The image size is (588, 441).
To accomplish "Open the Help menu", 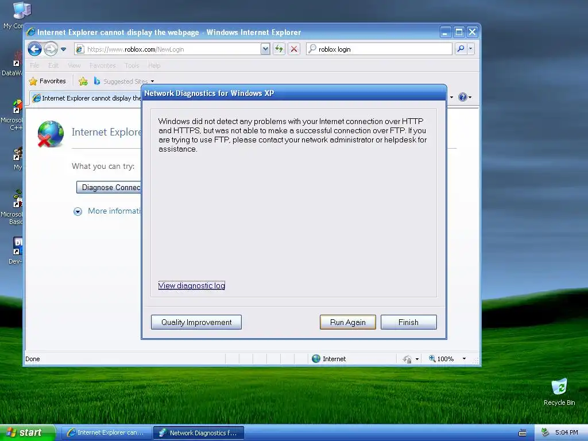I will tap(154, 65).
